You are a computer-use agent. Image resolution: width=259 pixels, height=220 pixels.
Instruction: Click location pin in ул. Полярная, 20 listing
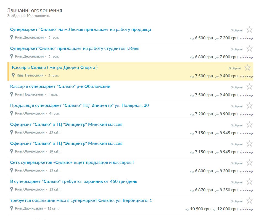(x=12, y=113)
